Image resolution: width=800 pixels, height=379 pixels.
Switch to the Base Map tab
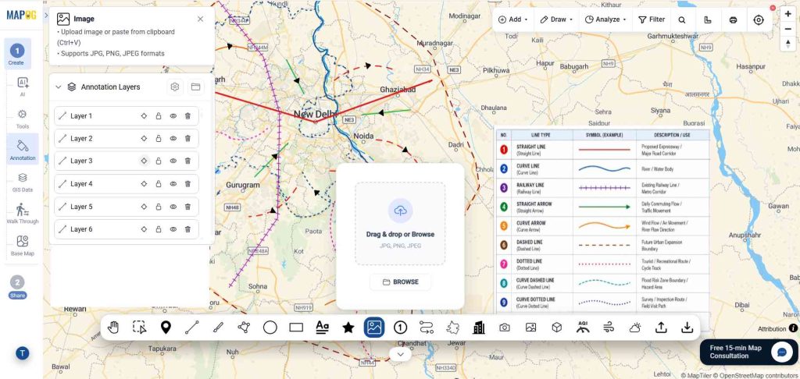[x=23, y=246]
